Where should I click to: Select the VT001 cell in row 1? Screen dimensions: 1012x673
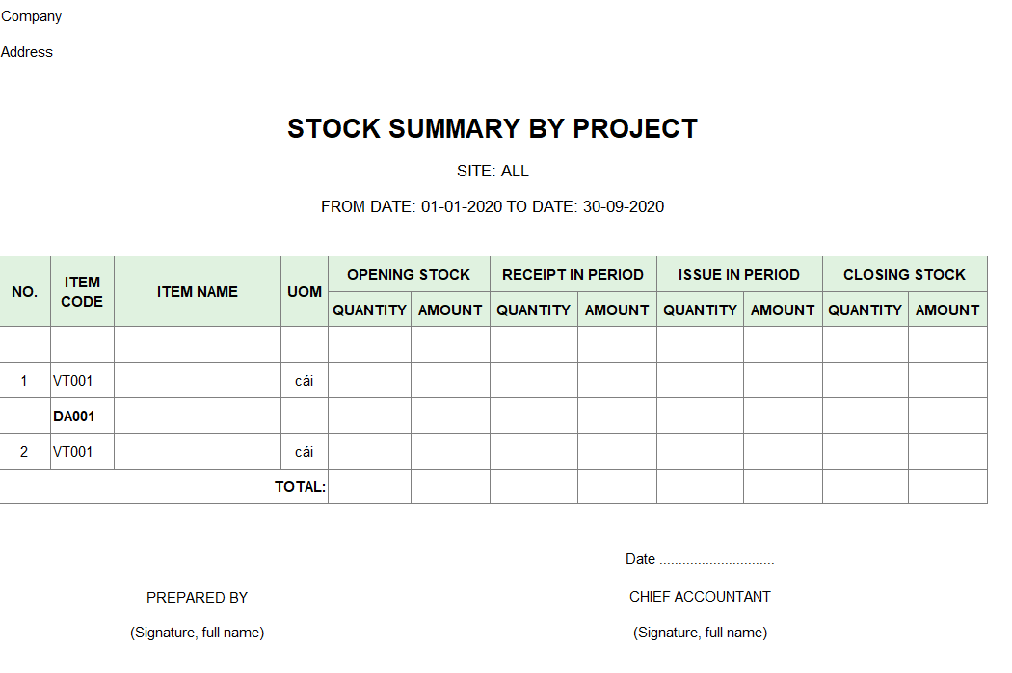(82, 381)
